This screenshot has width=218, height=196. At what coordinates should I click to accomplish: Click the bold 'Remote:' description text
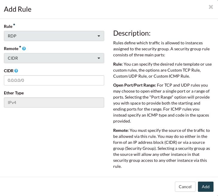click(121, 130)
